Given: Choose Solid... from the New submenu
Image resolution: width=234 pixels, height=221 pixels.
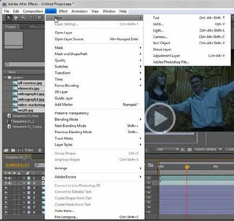Looking at the screenshot, I should pyautogui.click(x=158, y=24).
